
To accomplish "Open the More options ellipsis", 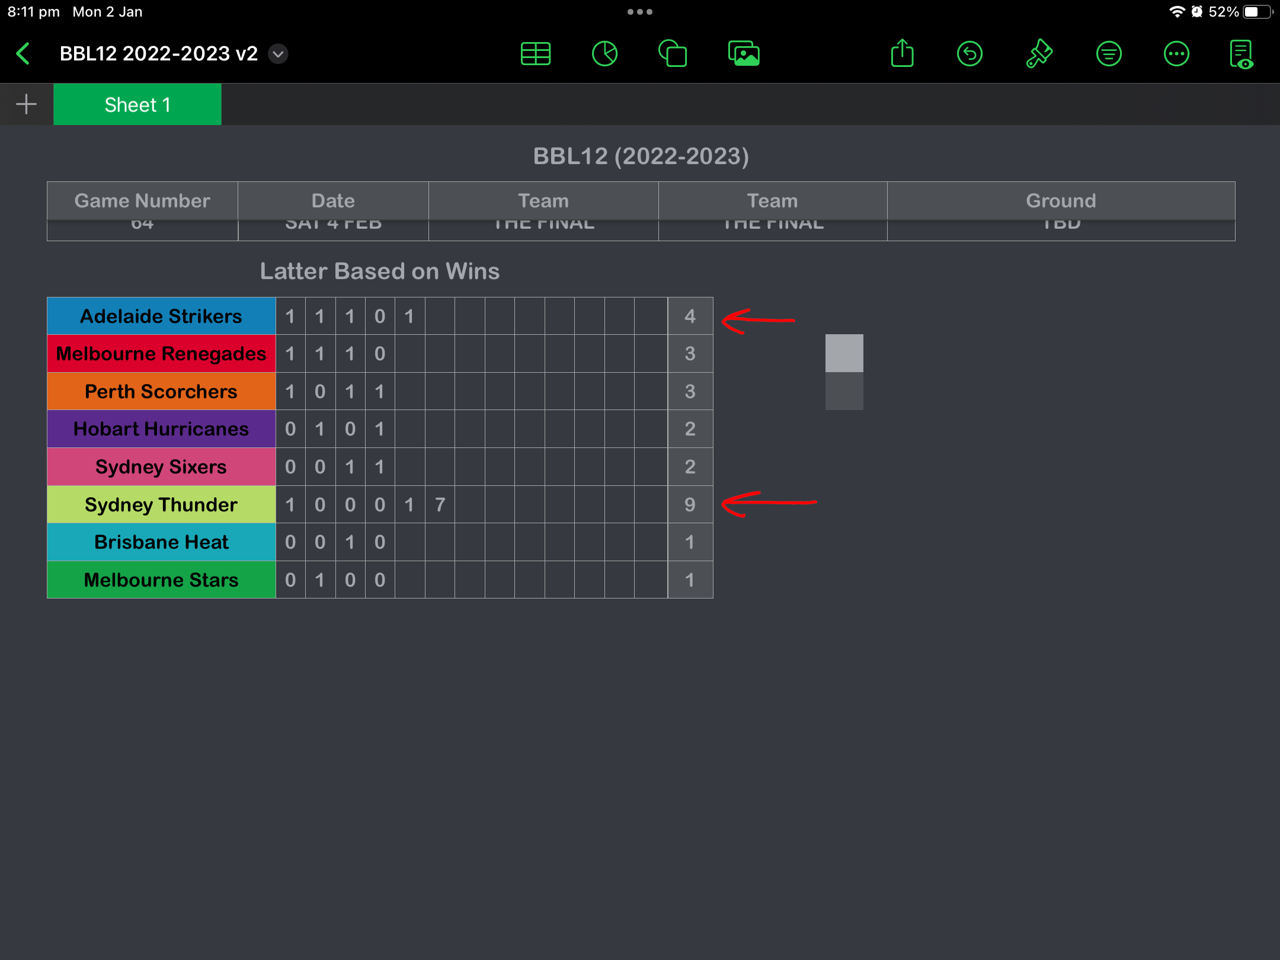I will coord(1176,54).
